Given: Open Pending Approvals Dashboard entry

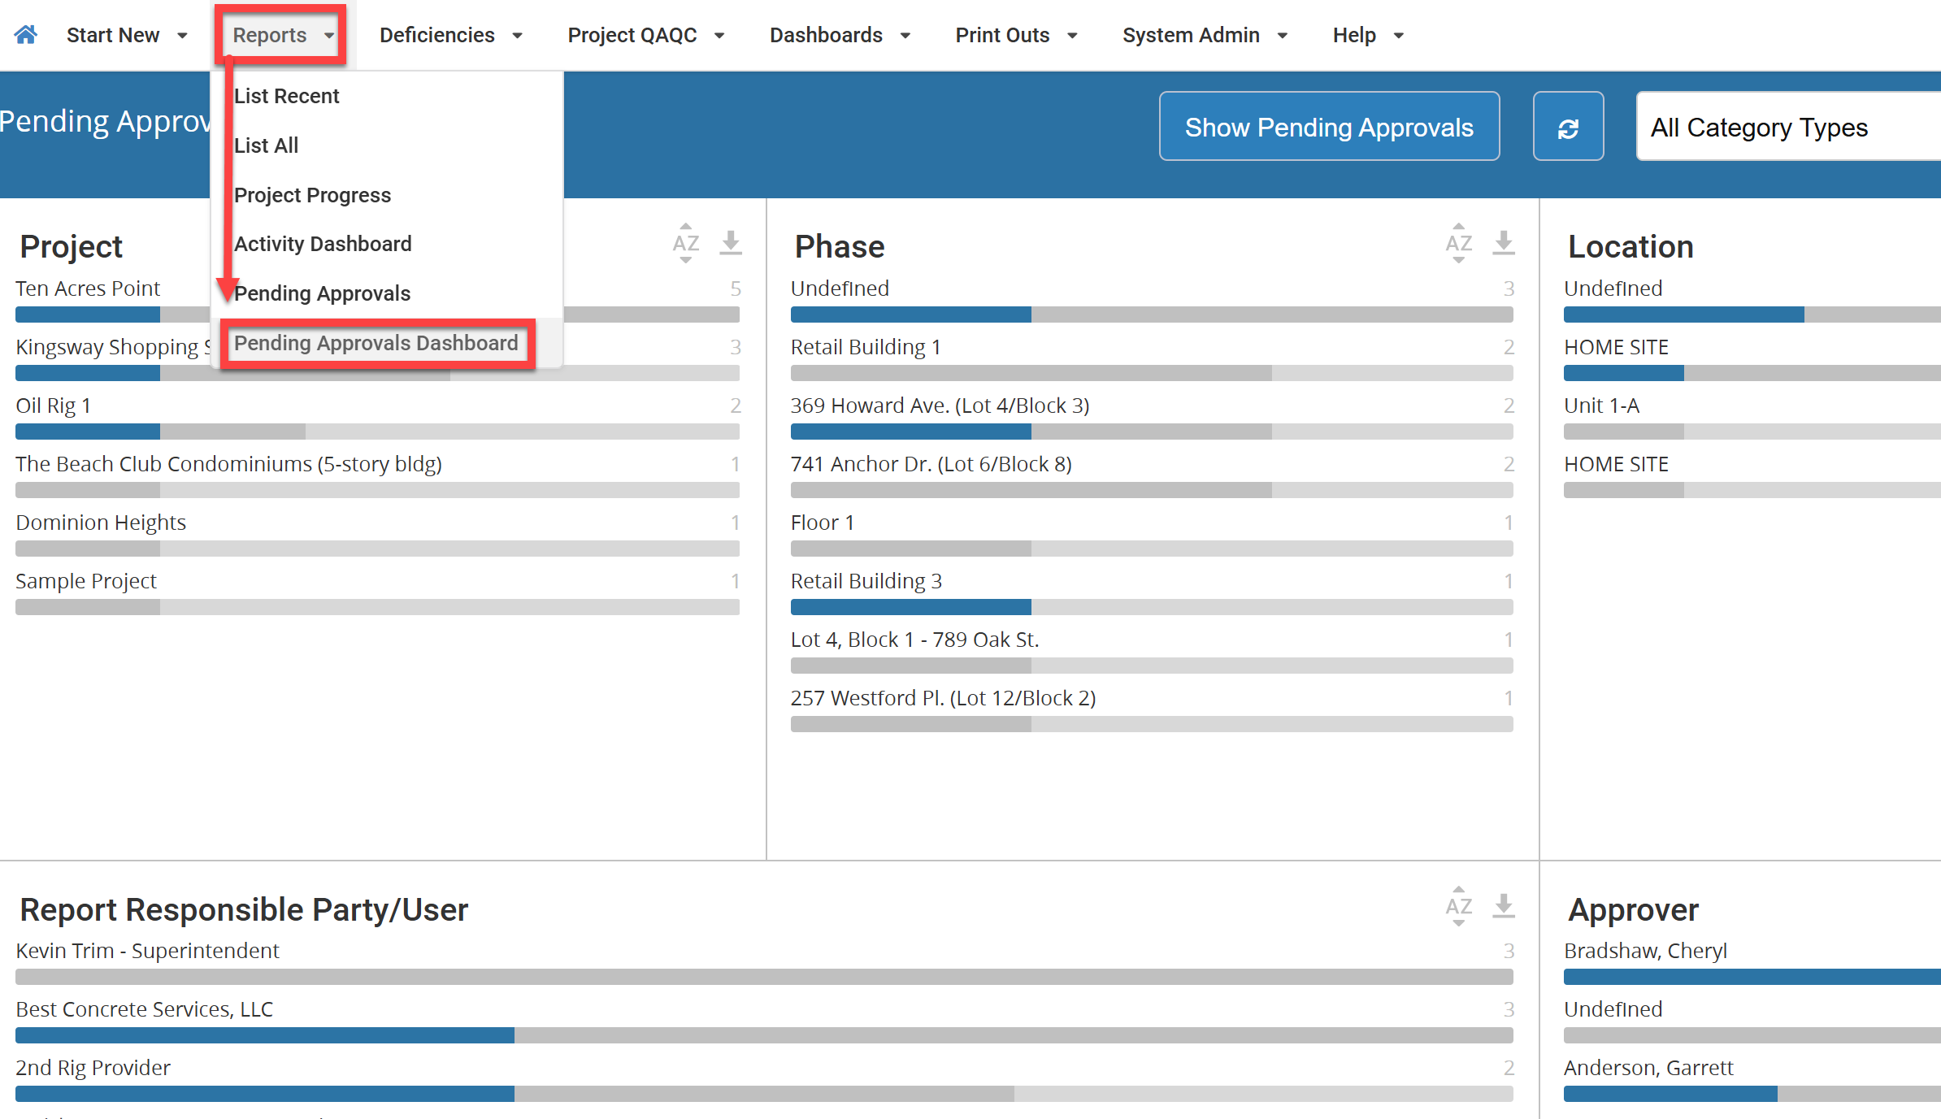Looking at the screenshot, I should pos(376,343).
